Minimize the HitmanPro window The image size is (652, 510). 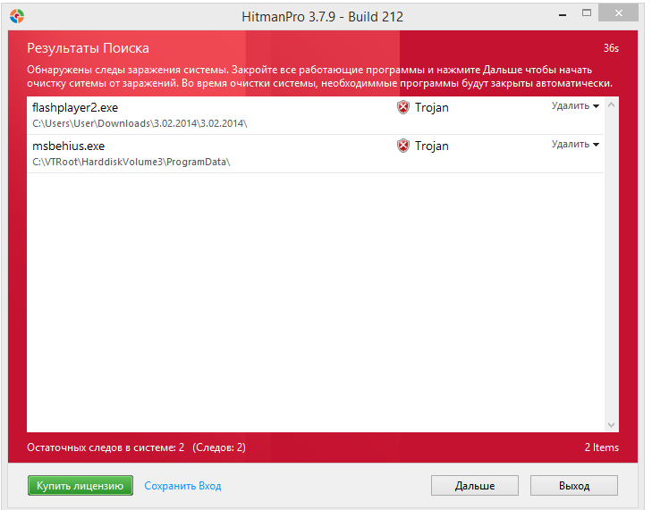point(563,14)
